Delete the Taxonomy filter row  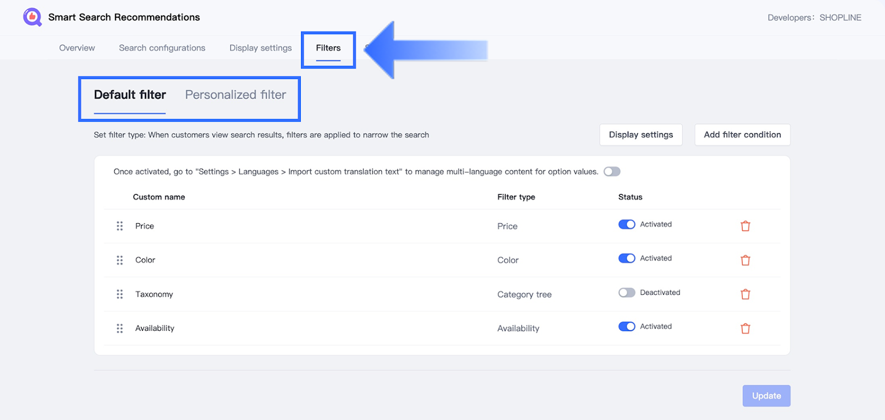point(745,294)
